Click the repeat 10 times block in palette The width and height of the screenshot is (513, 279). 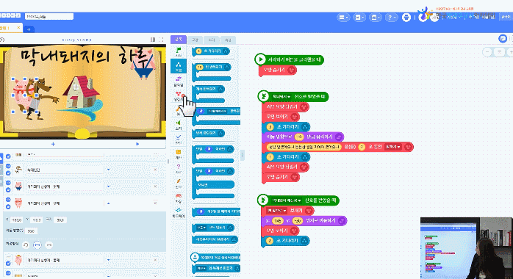click(212, 67)
